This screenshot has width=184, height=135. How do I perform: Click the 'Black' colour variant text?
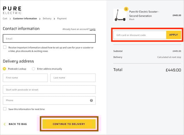pyautogui.click(x=132, y=19)
